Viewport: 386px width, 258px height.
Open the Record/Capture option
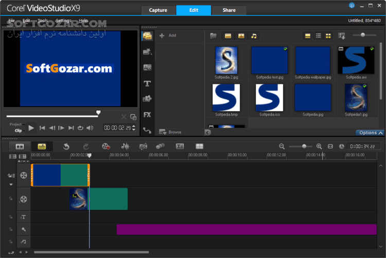tap(106, 146)
